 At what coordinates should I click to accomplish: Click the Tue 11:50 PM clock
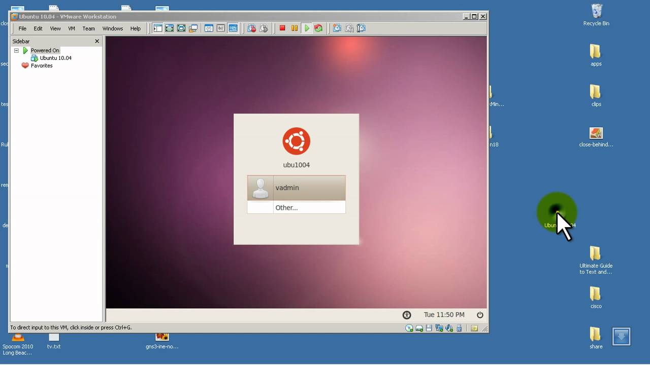444,315
